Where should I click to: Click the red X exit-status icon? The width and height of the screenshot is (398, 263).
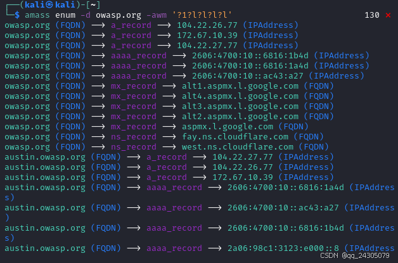pyautogui.click(x=388, y=15)
